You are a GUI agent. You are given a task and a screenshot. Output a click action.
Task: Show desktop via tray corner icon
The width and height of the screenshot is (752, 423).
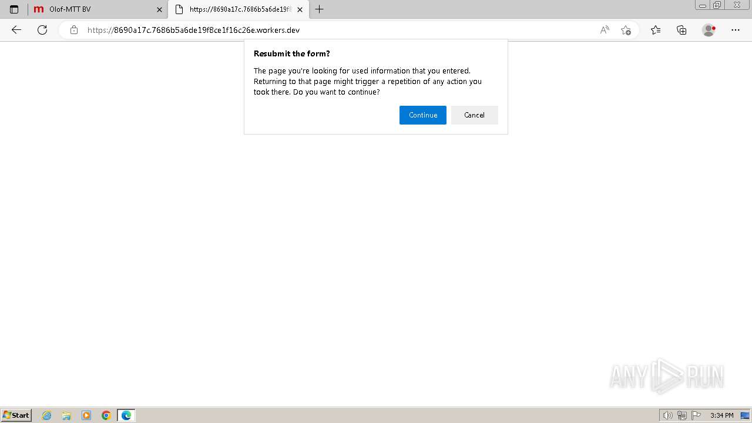(x=745, y=415)
